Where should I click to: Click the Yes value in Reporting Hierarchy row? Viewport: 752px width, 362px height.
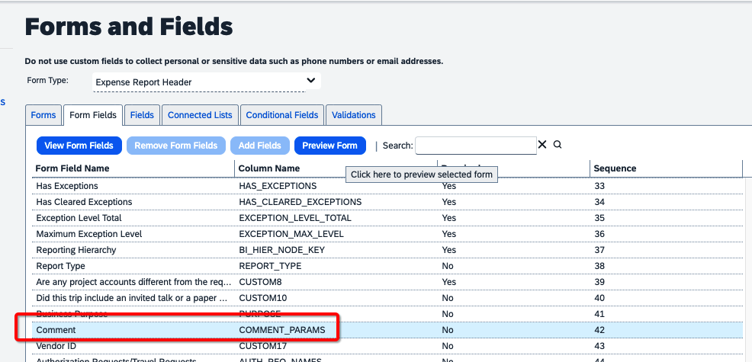(x=449, y=250)
